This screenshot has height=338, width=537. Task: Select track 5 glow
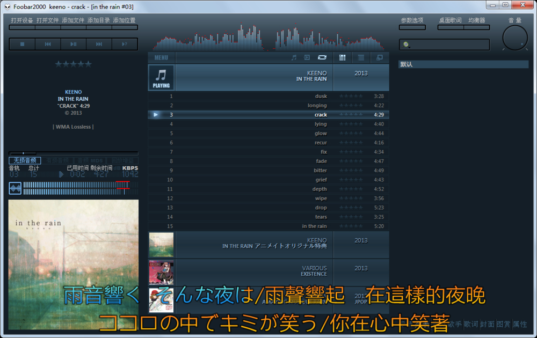(x=268, y=133)
